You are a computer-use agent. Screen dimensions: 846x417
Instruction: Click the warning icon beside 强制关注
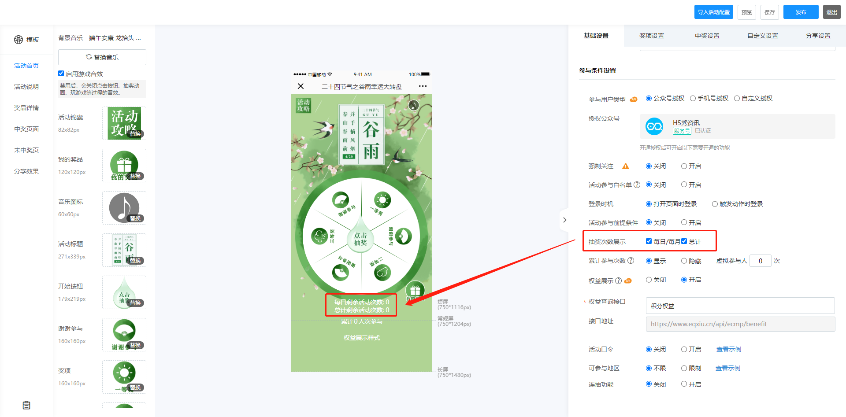point(626,166)
